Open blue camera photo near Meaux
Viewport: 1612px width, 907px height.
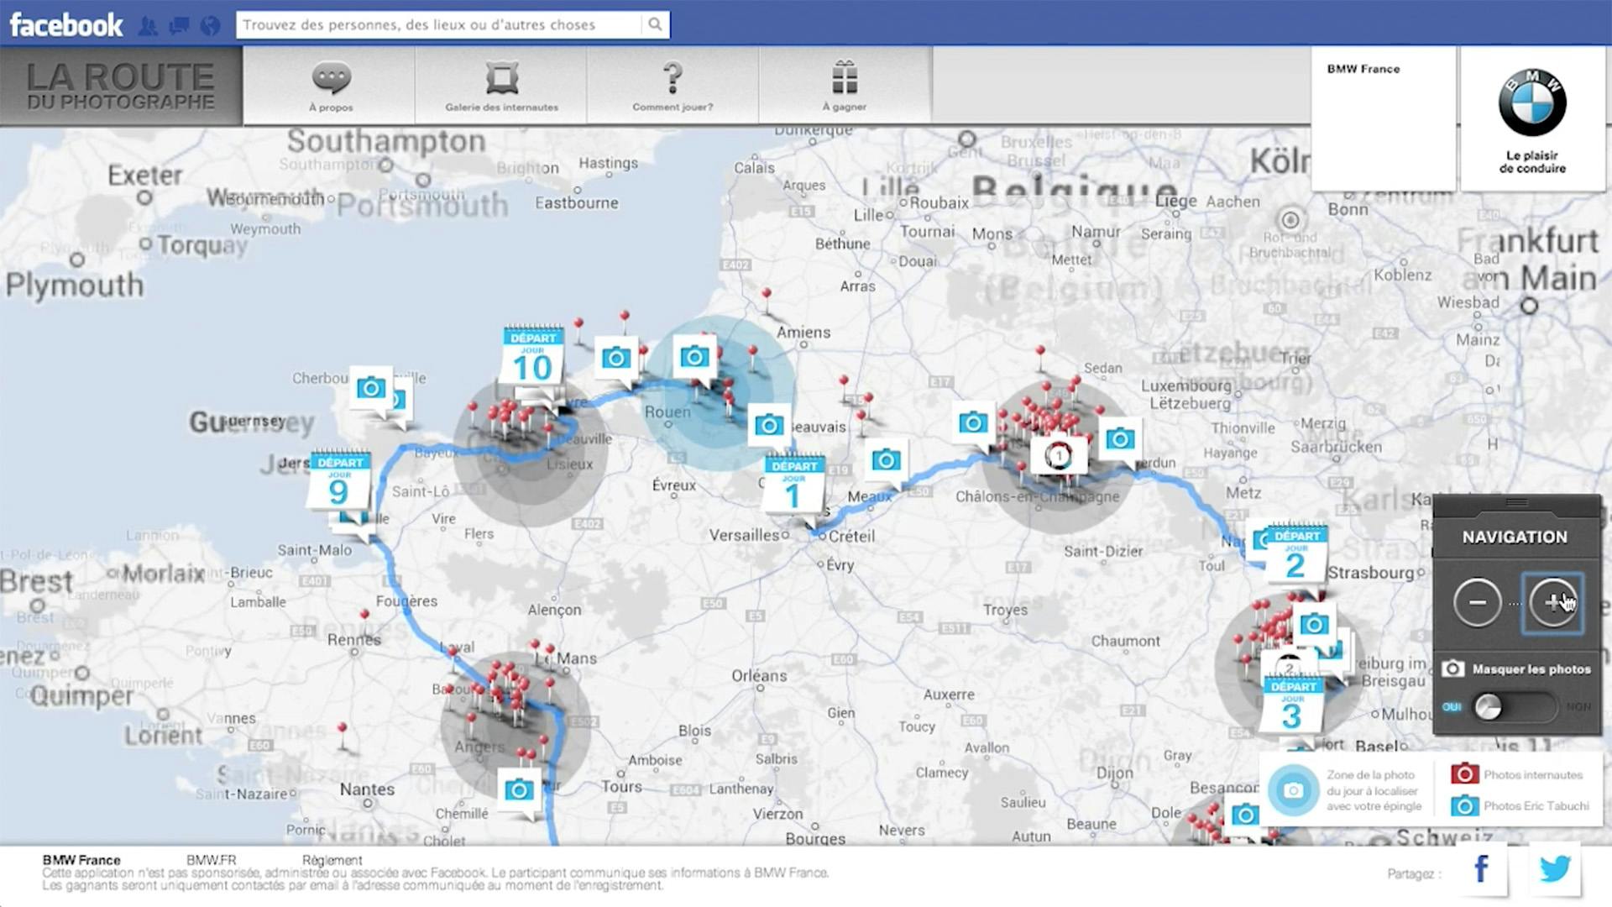886,460
